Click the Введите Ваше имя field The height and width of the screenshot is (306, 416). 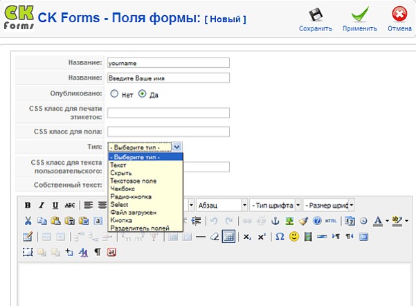click(168, 78)
